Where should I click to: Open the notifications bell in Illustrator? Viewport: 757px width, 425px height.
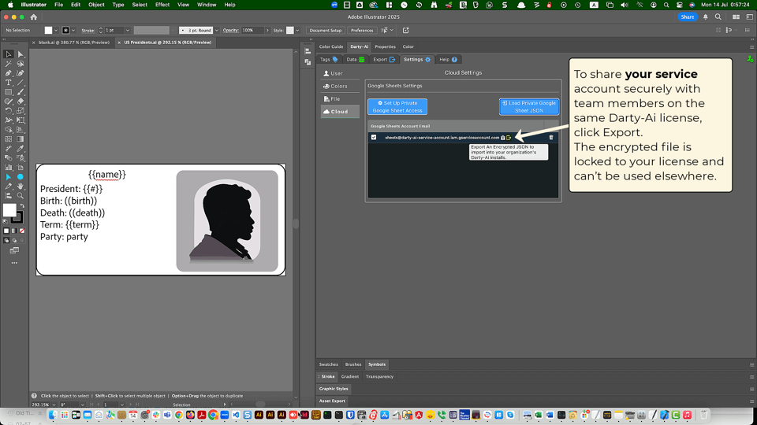click(705, 17)
